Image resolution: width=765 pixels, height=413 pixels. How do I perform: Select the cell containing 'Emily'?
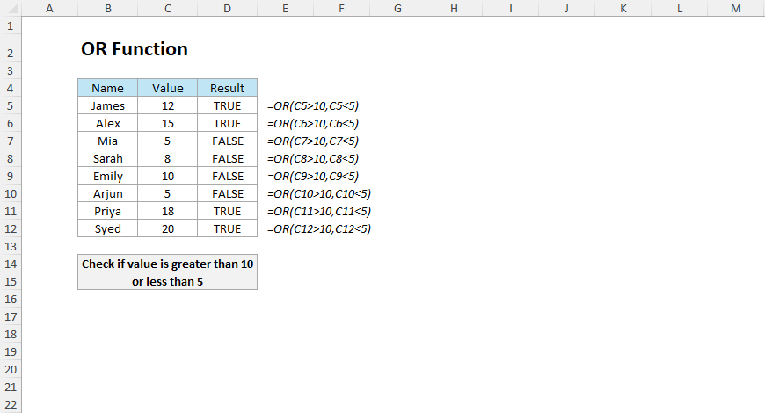click(x=108, y=176)
